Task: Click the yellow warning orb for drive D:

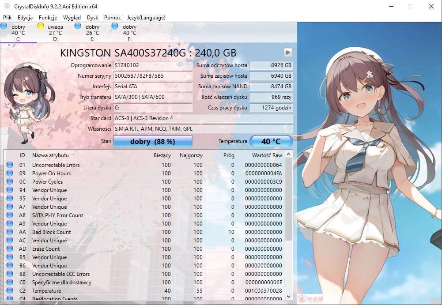Action: pos(41,26)
